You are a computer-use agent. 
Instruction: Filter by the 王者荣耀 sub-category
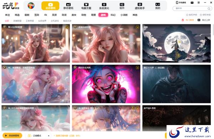30,21
